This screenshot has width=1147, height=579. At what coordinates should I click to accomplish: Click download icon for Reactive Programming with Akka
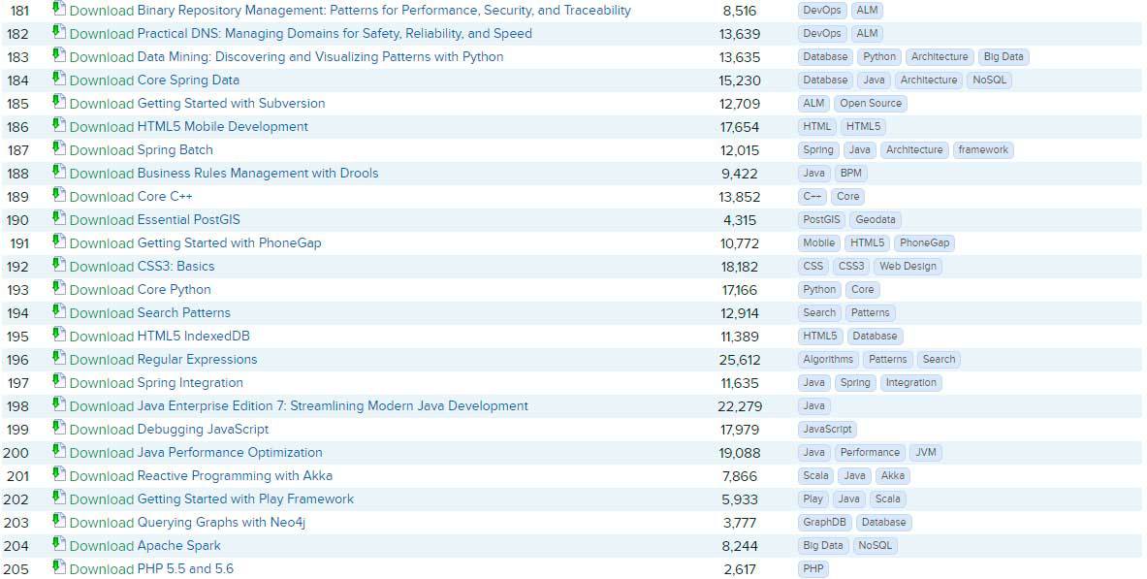coord(59,474)
